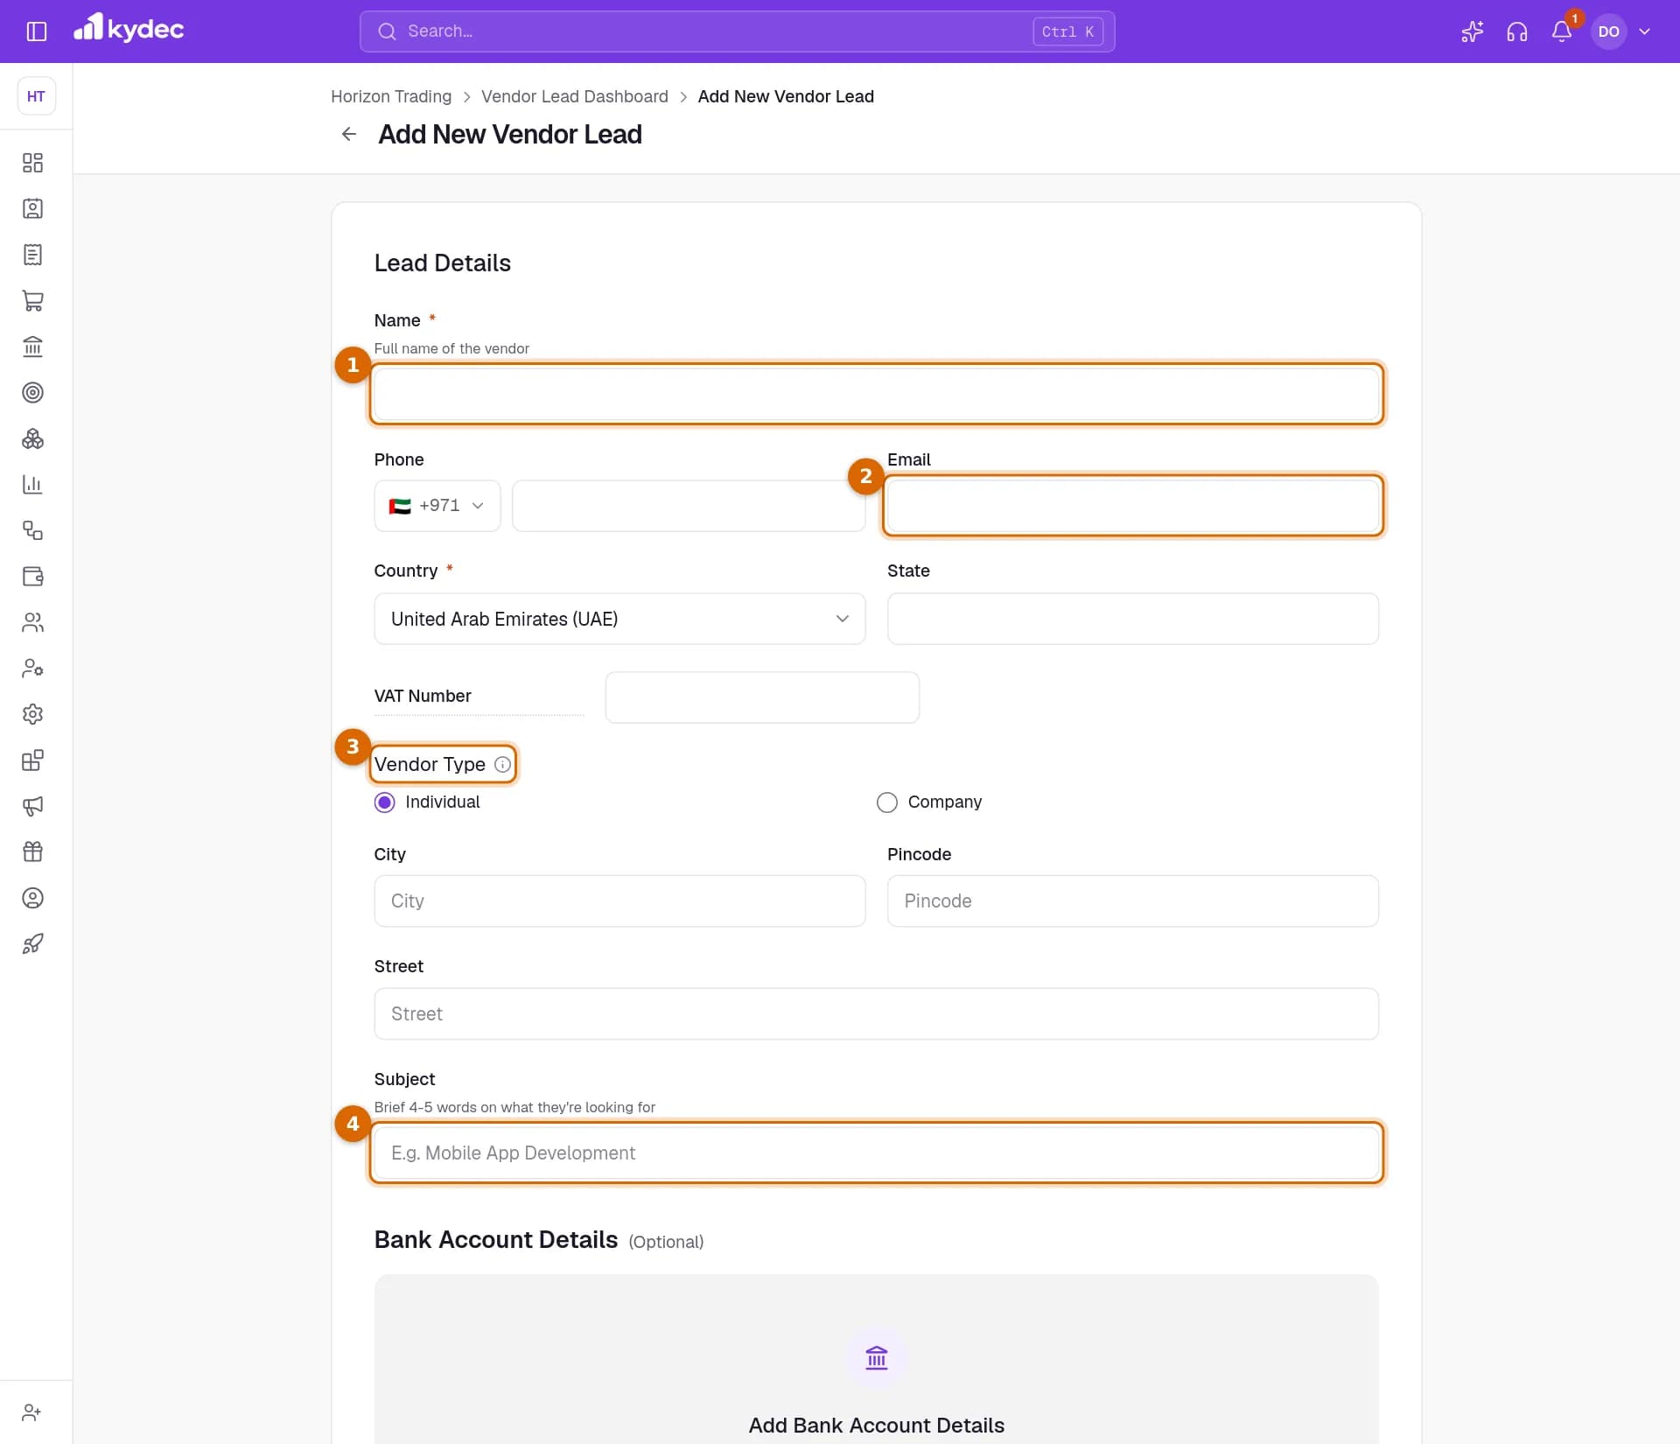Expand the user account menu chevron
Viewport: 1680px width, 1444px height.
[1644, 32]
